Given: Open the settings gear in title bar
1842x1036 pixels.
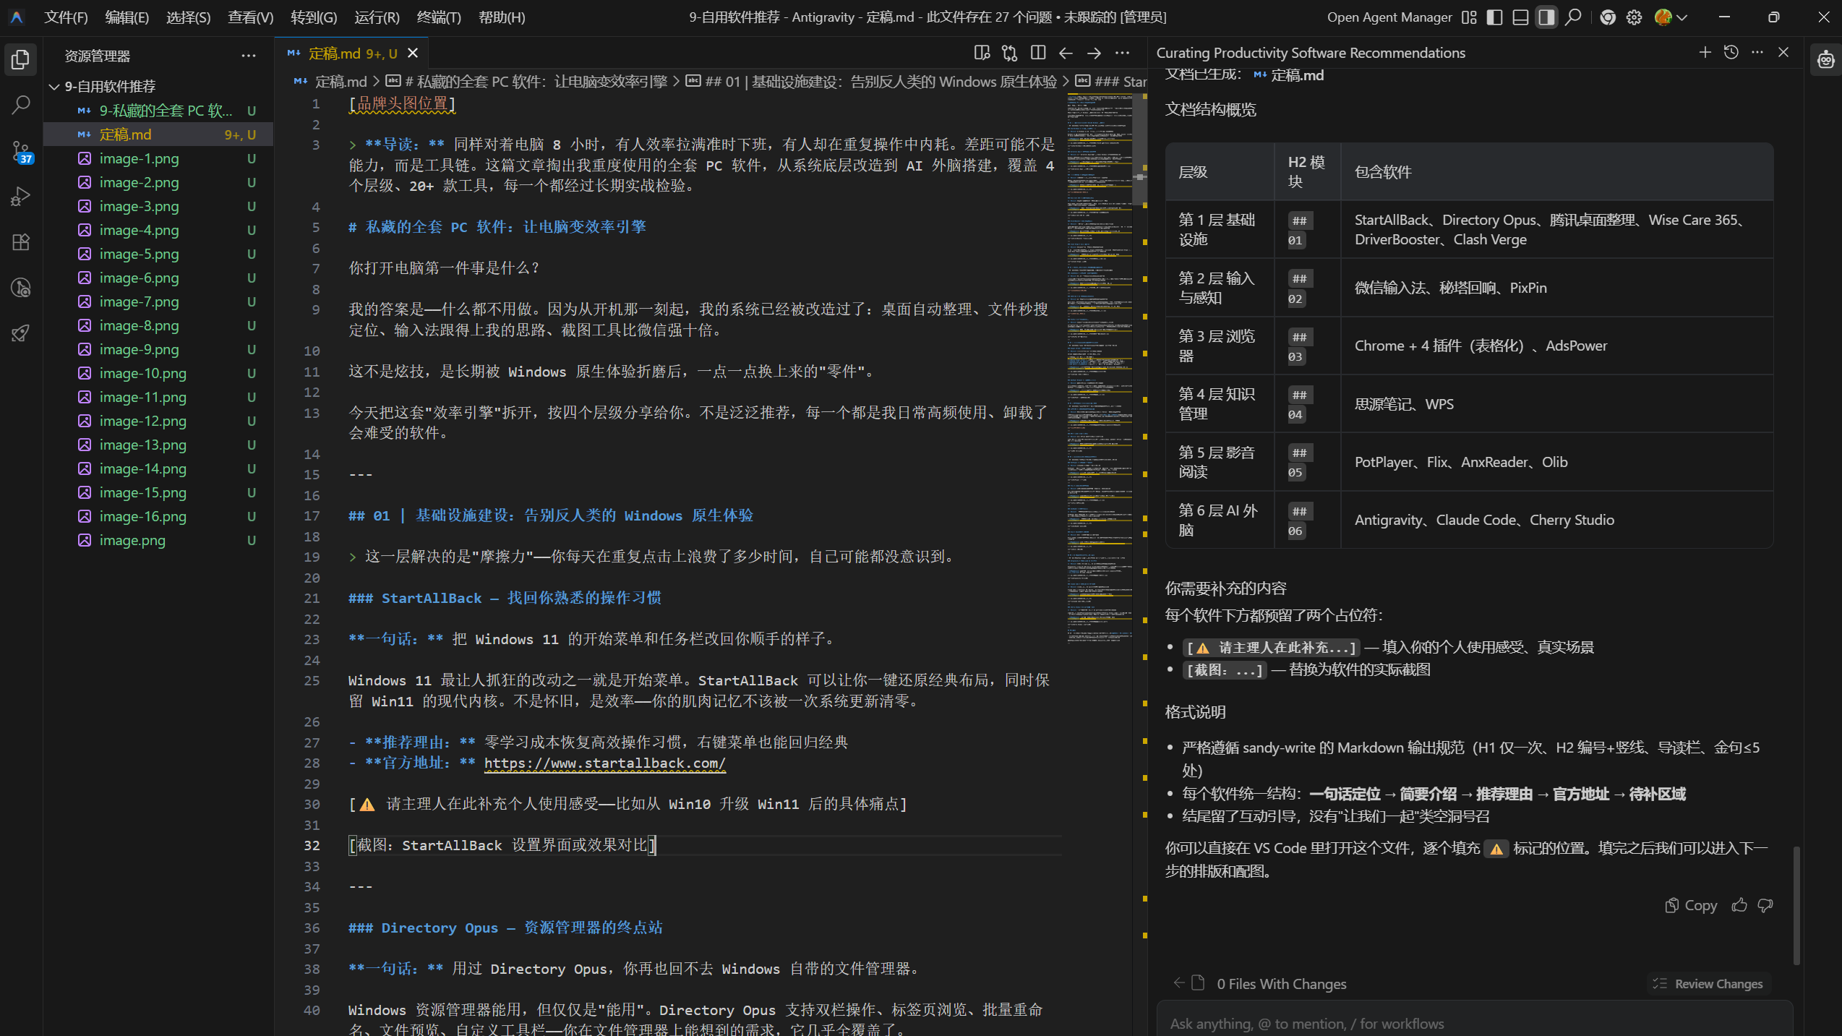Looking at the screenshot, I should (1634, 17).
